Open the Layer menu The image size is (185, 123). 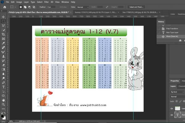26,2
